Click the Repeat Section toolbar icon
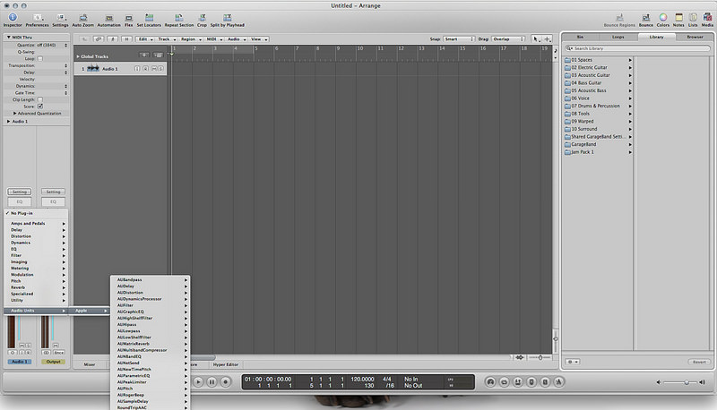This screenshot has width=717, height=410. click(x=178, y=18)
